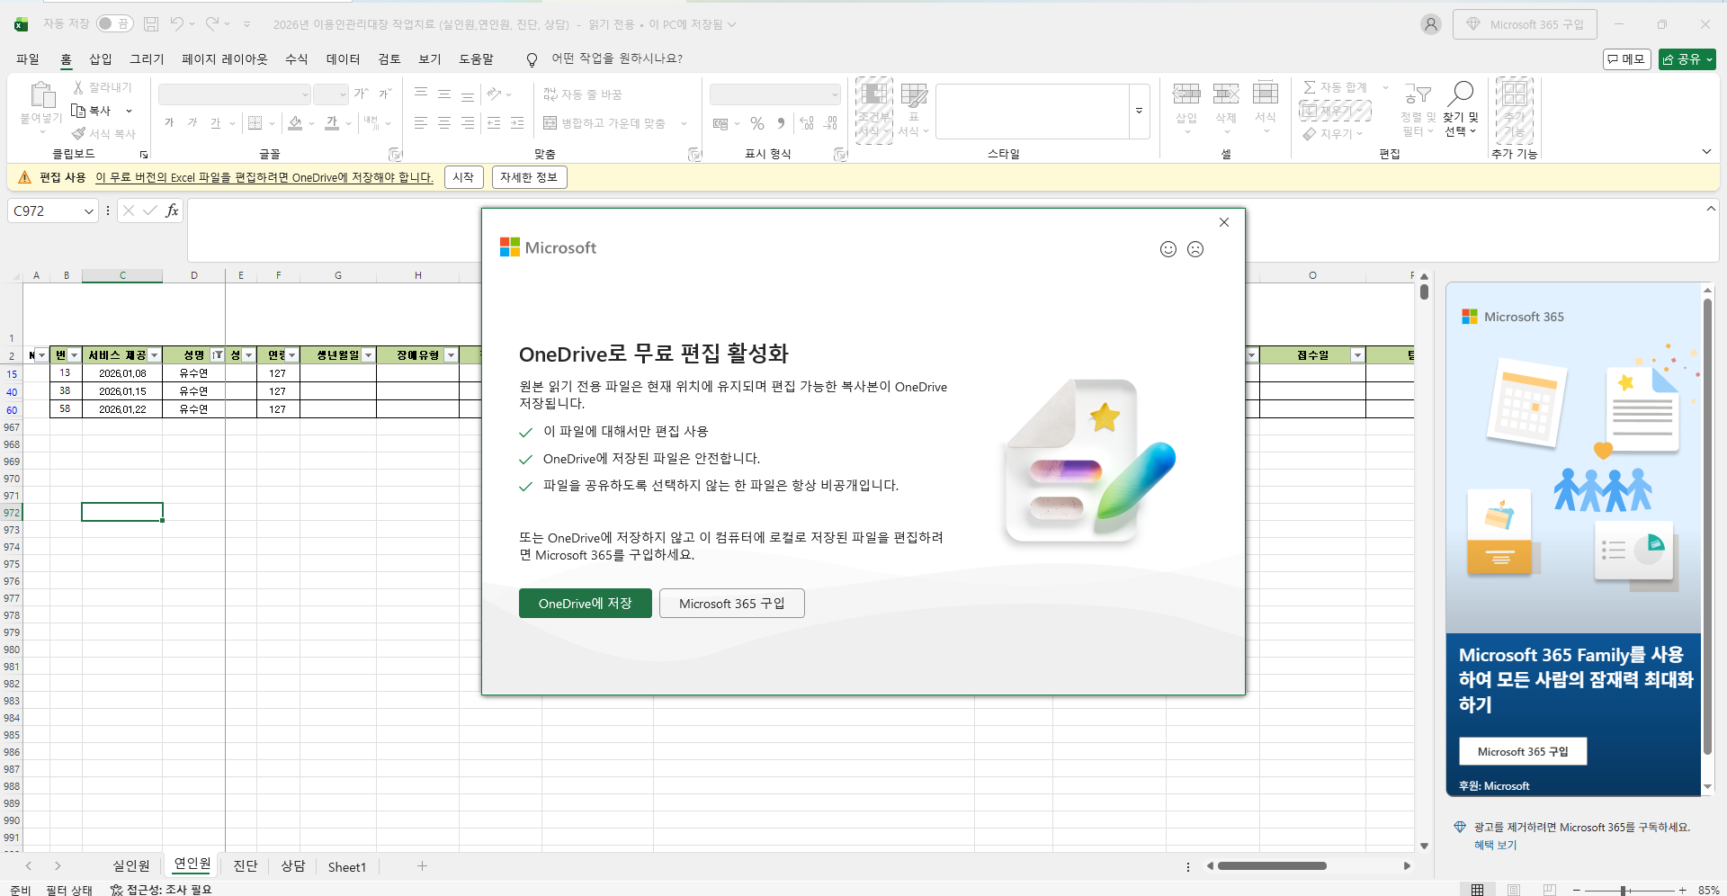
Task: Open the 장애유형 column filter dropdown
Action: pyautogui.click(x=451, y=355)
